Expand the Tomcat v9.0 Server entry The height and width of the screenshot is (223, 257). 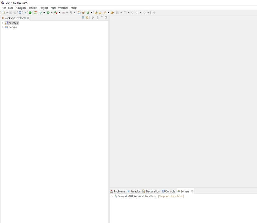tap(112, 196)
